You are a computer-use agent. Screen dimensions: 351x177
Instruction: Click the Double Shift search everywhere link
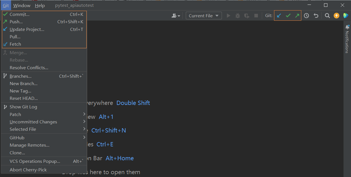coord(133,103)
